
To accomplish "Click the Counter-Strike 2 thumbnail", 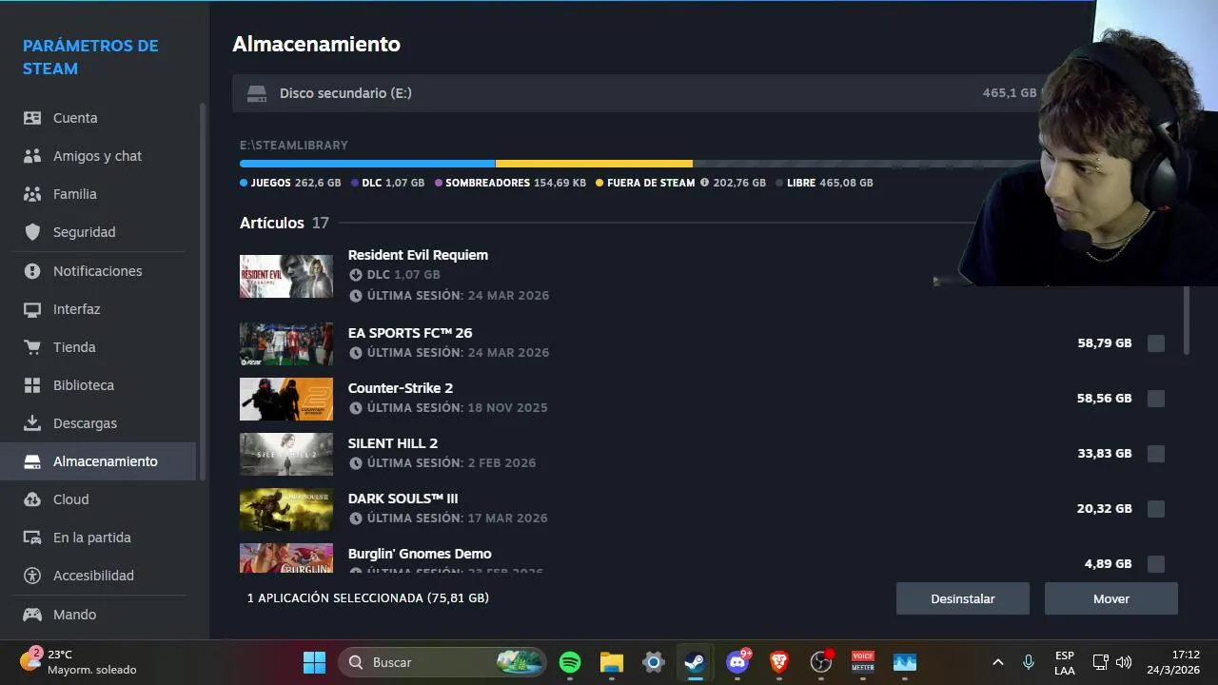I will point(286,400).
